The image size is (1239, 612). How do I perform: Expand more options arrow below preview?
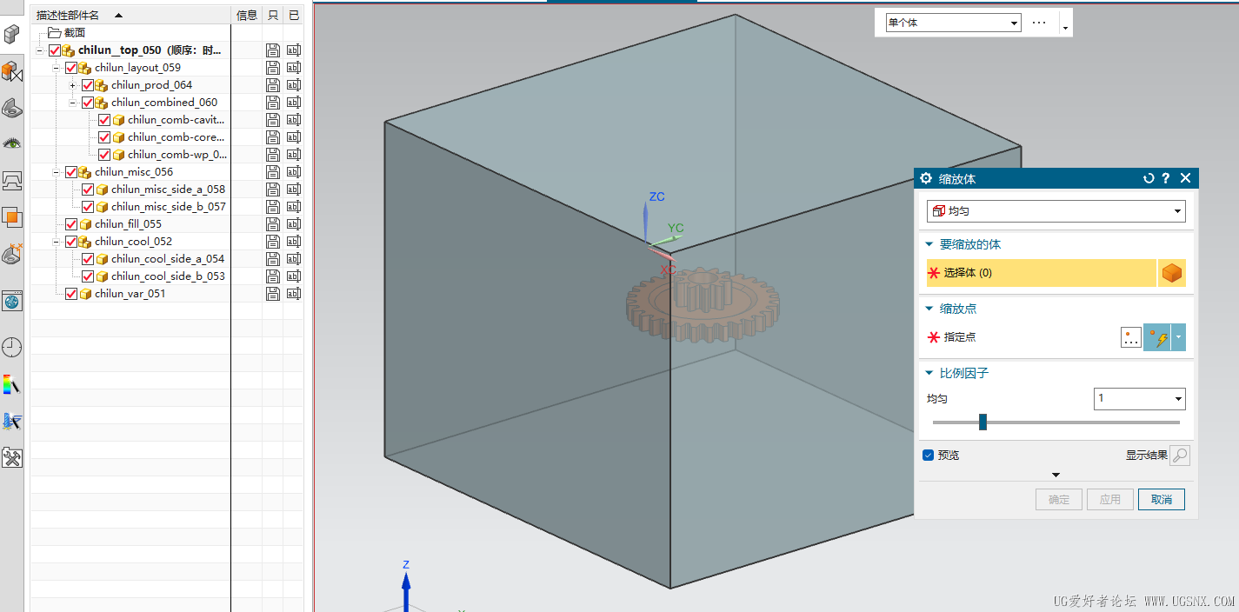pyautogui.click(x=1056, y=475)
